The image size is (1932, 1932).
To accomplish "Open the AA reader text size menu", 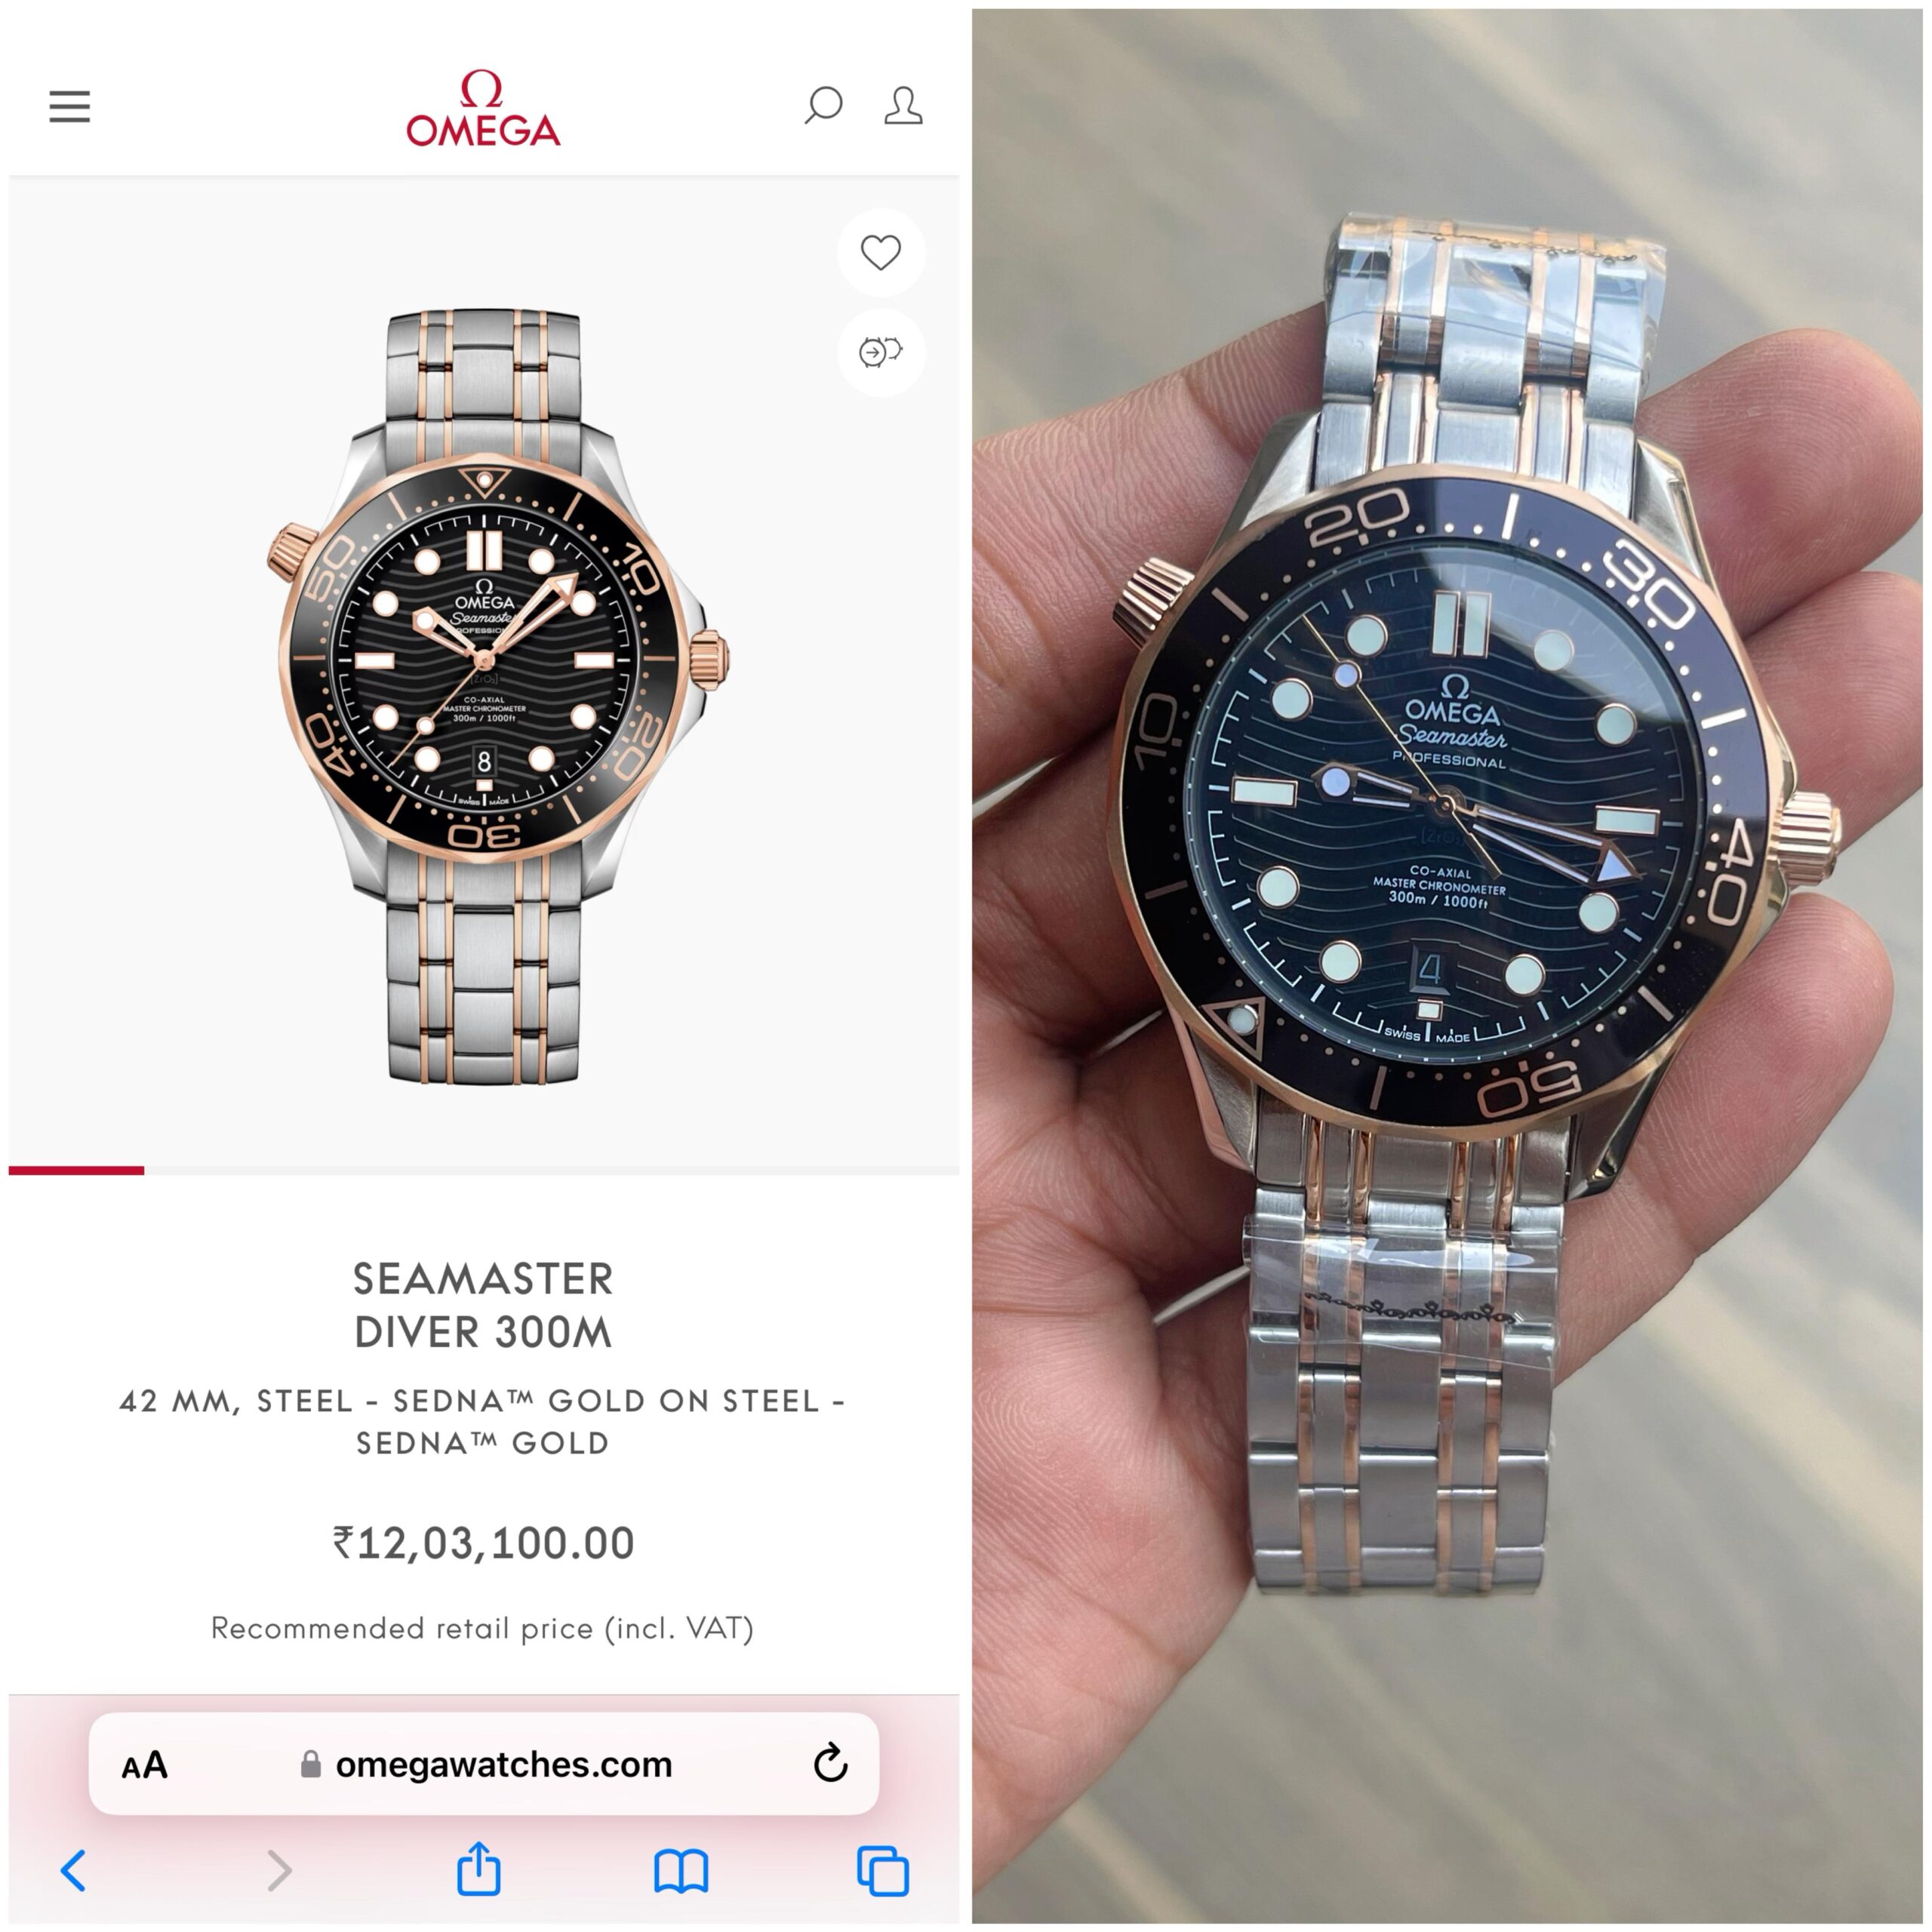I will pyautogui.click(x=145, y=1765).
